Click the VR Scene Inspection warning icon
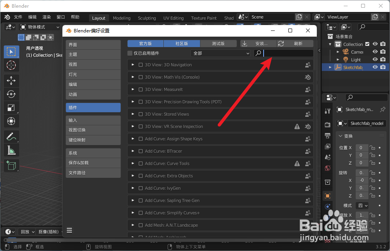 [297, 126]
